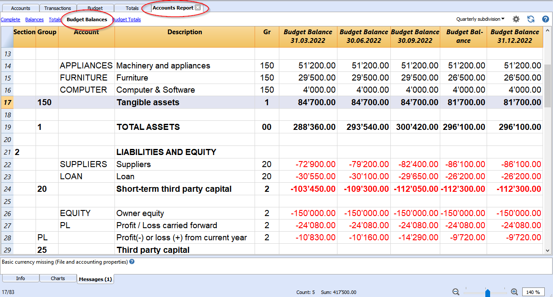553x297 pixels.
Task: Click the FURNITURE account cell
Action: tap(86, 78)
